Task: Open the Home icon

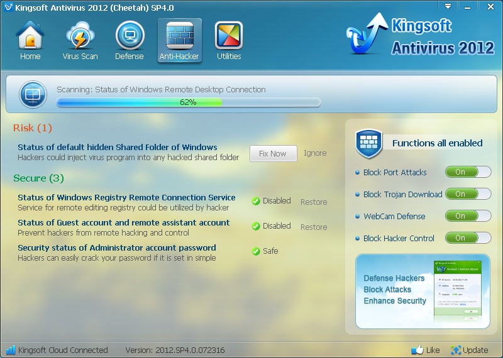Action: click(30, 35)
